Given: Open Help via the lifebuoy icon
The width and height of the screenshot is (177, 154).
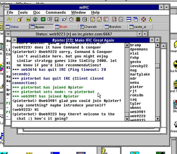Looking at the screenshot, I should pos(143,19).
